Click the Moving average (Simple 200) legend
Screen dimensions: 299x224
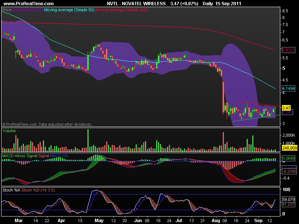121,10
